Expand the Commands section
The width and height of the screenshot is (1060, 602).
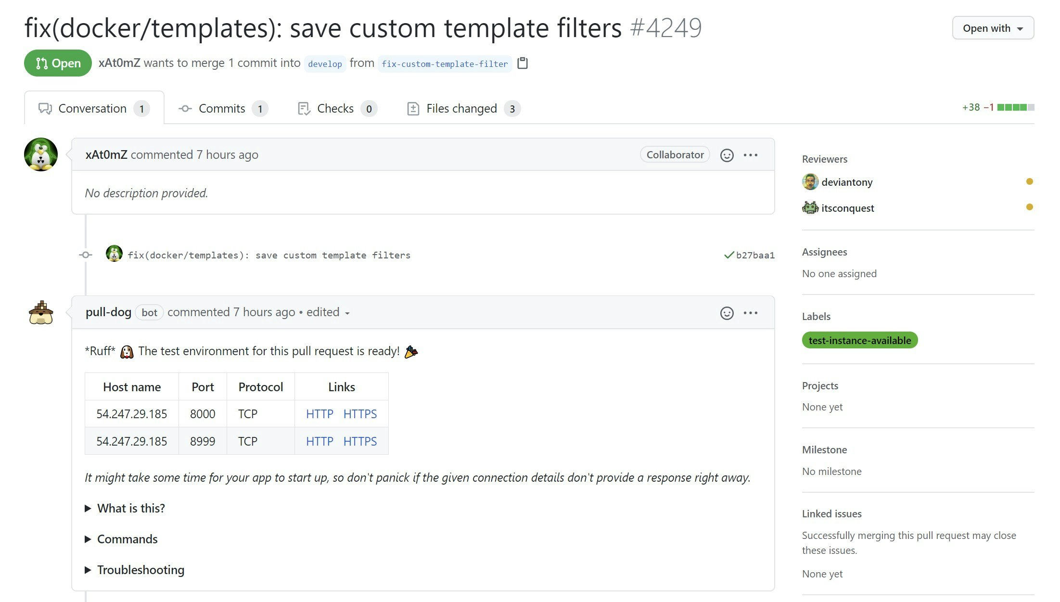click(x=127, y=539)
